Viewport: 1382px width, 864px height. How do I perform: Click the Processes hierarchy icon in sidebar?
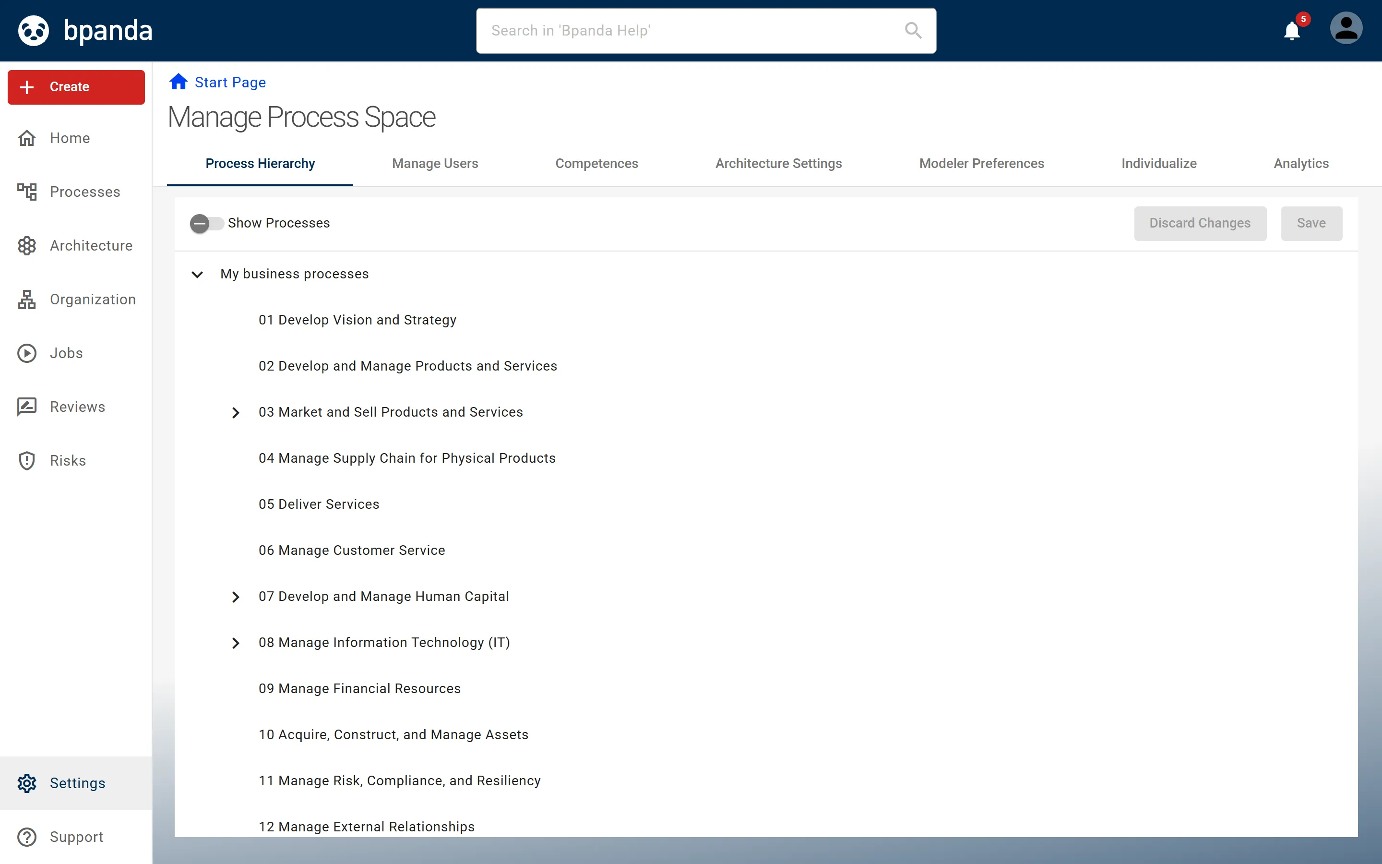point(27,192)
